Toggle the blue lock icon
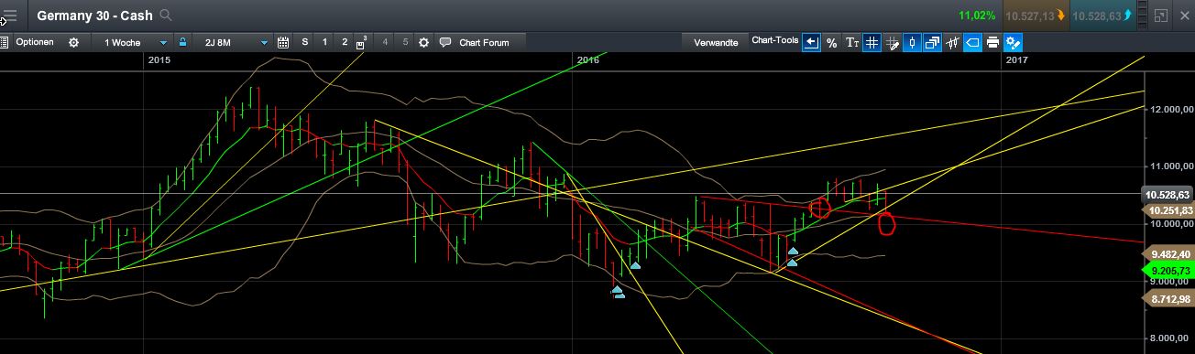The height and width of the screenshot is (354, 1195). pyautogui.click(x=182, y=42)
